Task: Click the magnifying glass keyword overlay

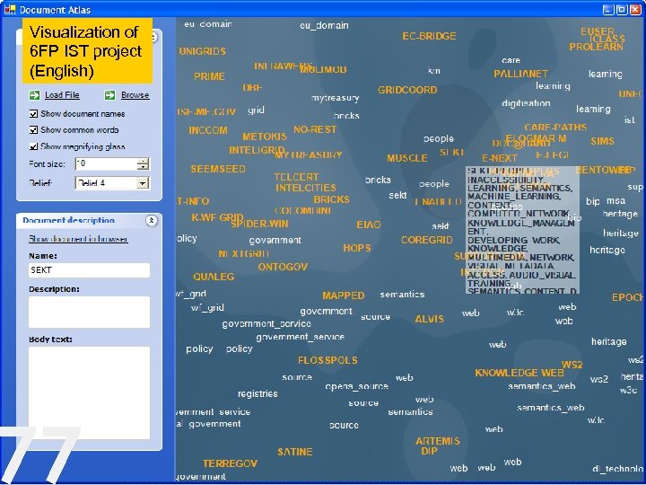Action: (522, 230)
